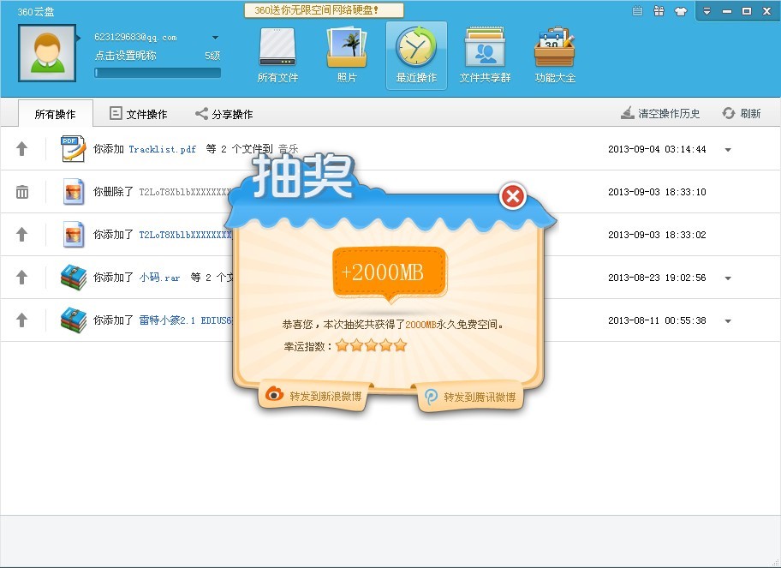Screen dimensions: 781x568
Task: Click the storage usage progress bar
Action: click(158, 73)
